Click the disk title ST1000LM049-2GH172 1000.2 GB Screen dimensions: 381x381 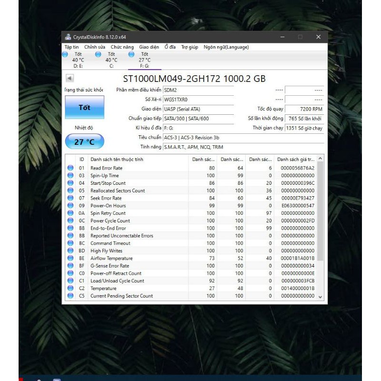[x=194, y=79]
